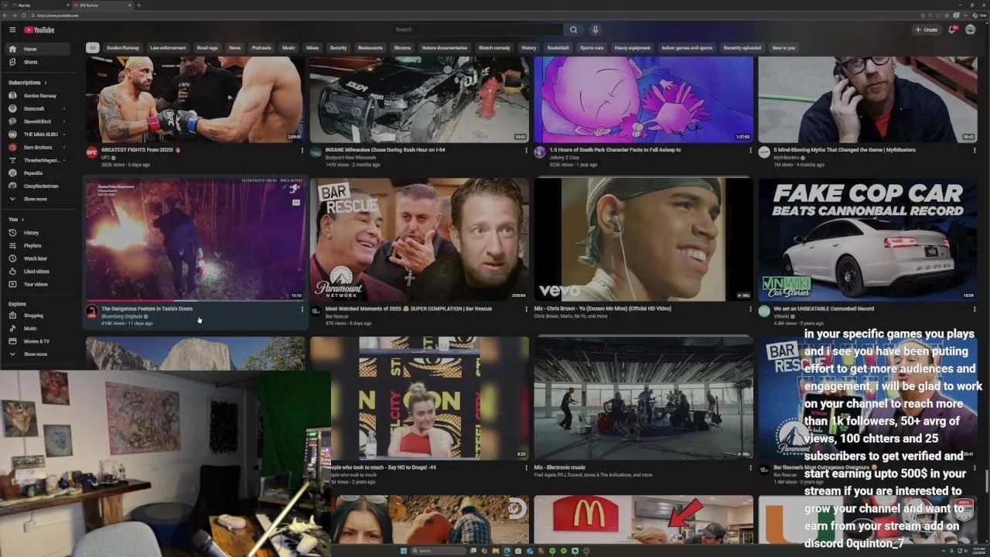
Task: Open CrazyRocketman subscription channel
Action: pos(39,186)
